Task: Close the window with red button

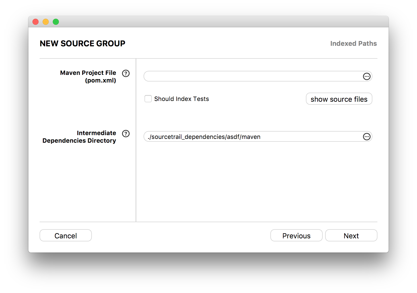Action: tap(36, 22)
